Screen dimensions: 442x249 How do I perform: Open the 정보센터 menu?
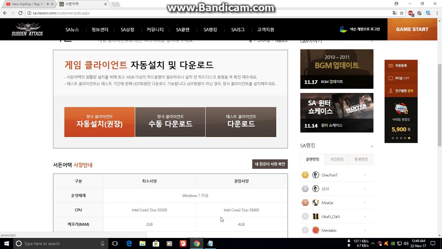[x=100, y=30]
